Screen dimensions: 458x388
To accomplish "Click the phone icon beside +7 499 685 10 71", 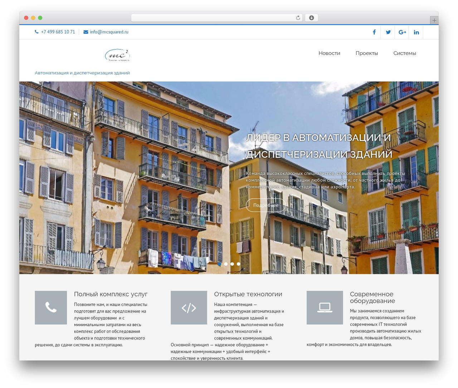I will coord(36,32).
